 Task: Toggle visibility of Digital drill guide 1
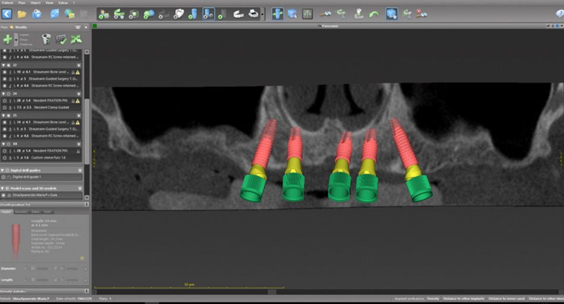(x=4, y=177)
